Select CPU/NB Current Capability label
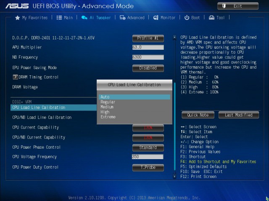The width and height of the screenshot is (269, 201). coord(39,137)
